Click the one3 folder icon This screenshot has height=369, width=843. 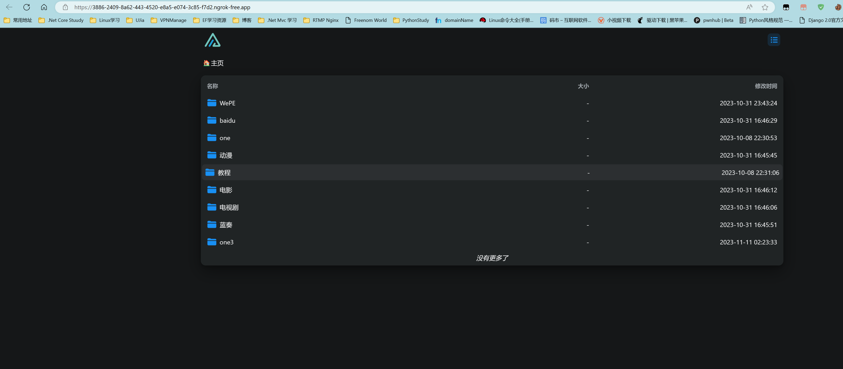click(212, 242)
